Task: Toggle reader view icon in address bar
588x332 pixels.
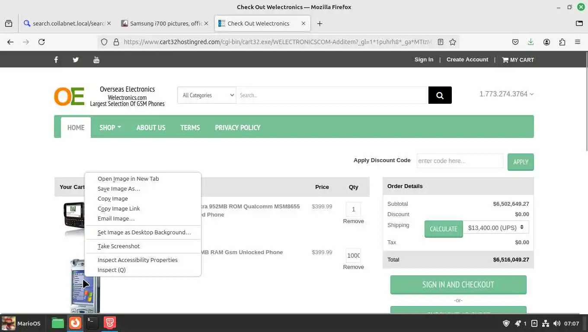Action: pos(441,42)
